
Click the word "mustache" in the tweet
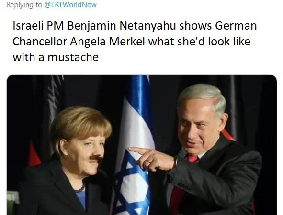click(73, 57)
